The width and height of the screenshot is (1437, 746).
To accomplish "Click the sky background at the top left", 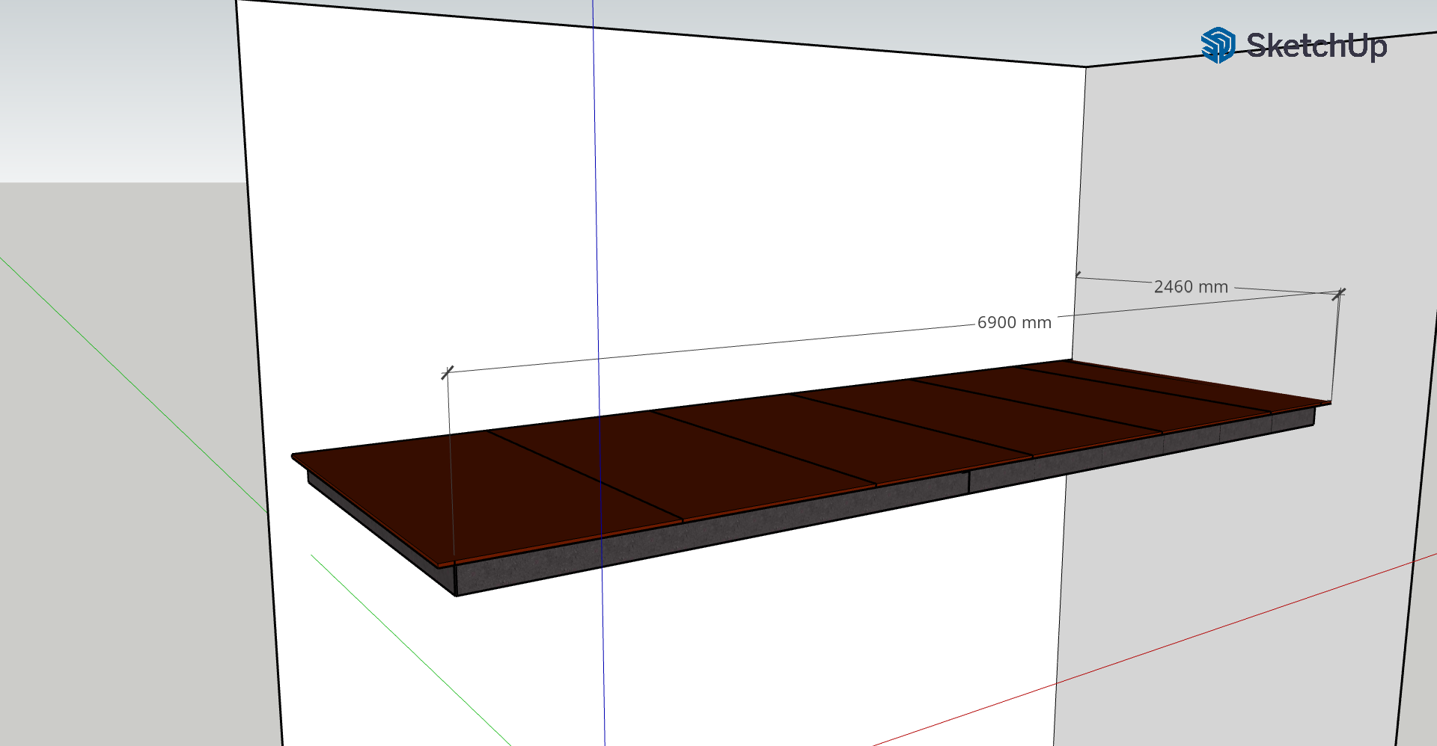I will pyautogui.click(x=112, y=75).
